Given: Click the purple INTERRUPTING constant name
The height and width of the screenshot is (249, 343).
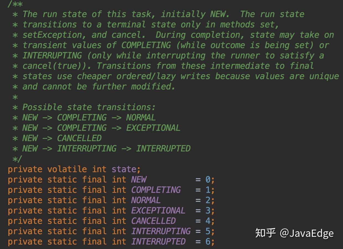Looking at the screenshot, I should (161, 231).
